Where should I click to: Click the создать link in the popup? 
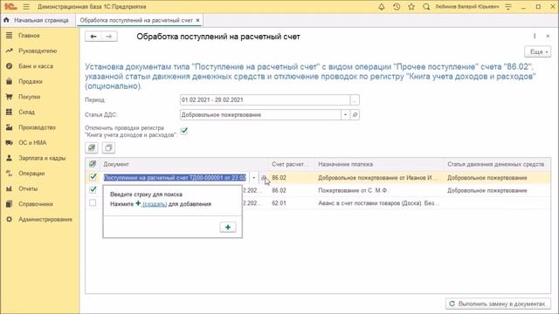(x=155, y=204)
